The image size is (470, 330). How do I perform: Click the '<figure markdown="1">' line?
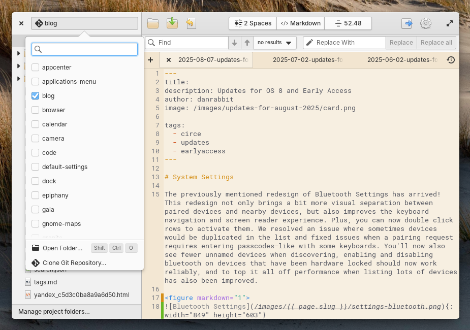pos(207,298)
